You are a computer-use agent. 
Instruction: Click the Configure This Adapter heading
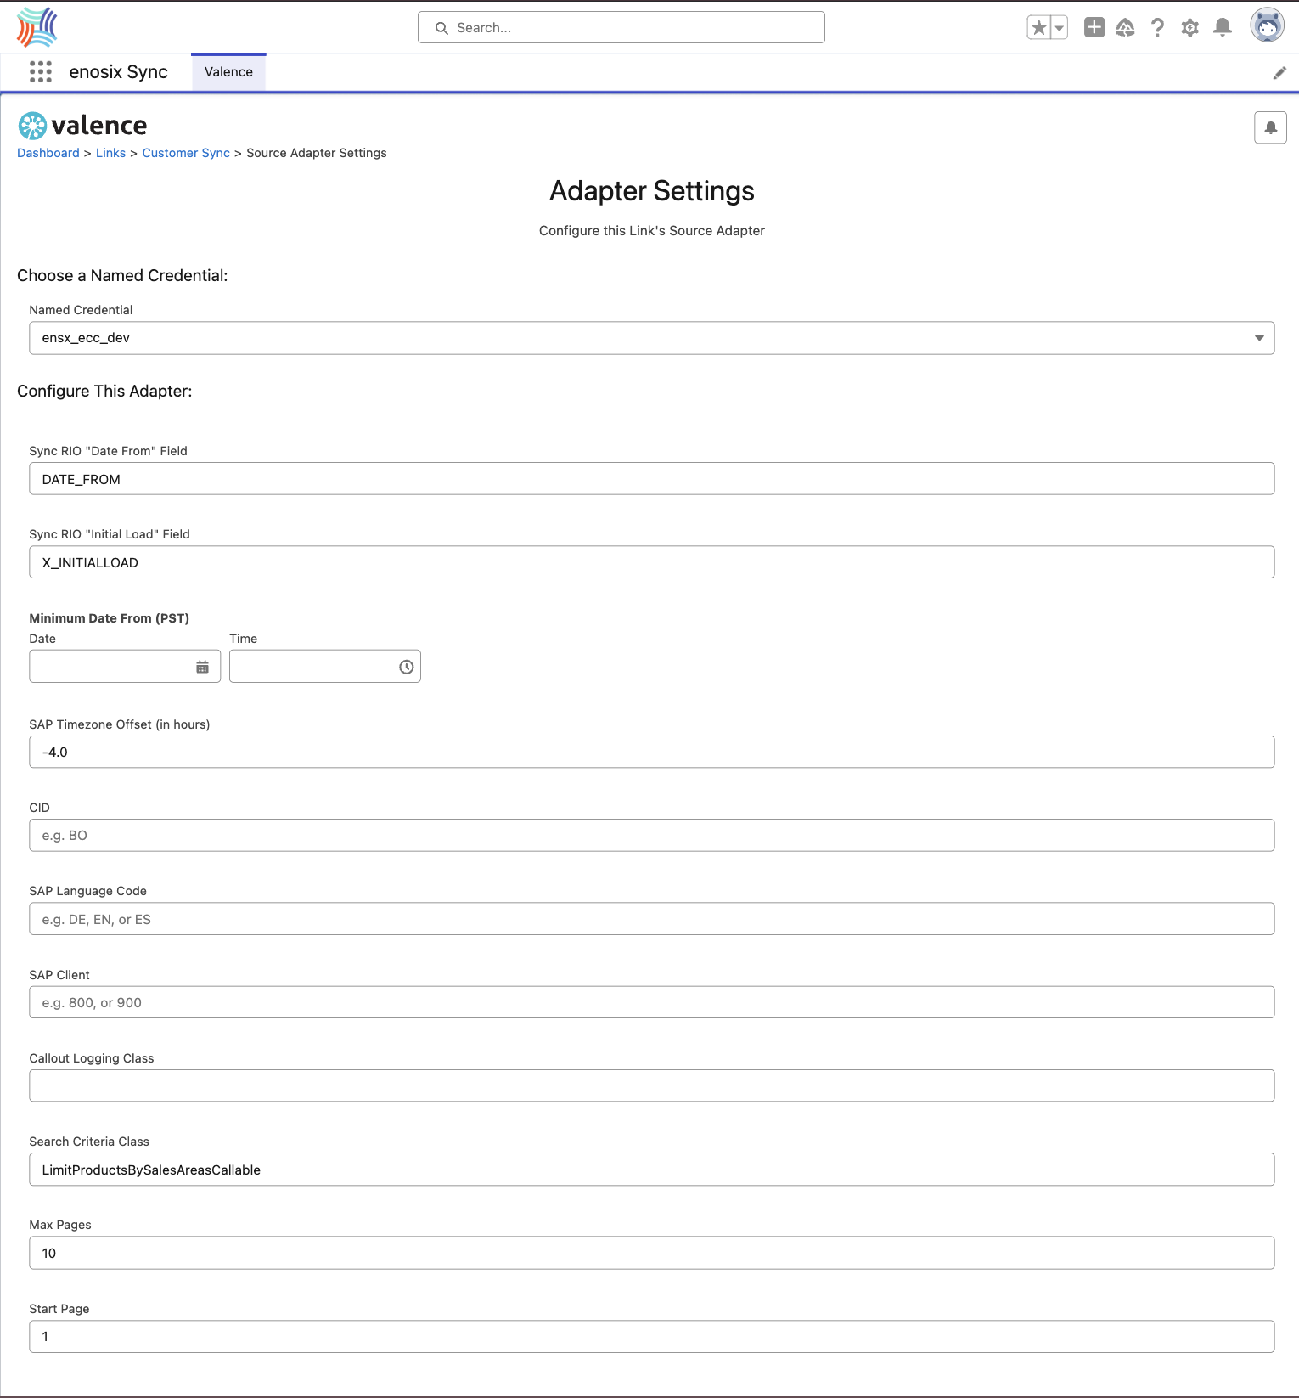[x=104, y=392]
